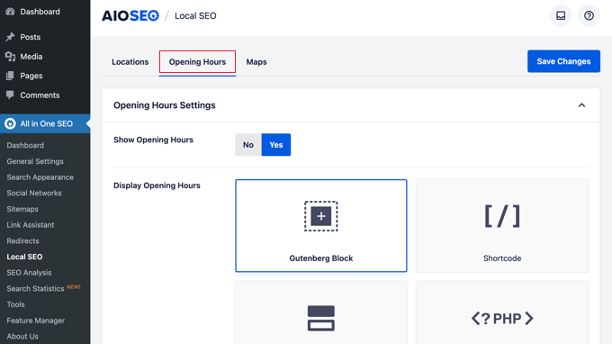The height and width of the screenshot is (344, 612).
Task: Set Show Opening Hours to No
Action: tap(248, 145)
